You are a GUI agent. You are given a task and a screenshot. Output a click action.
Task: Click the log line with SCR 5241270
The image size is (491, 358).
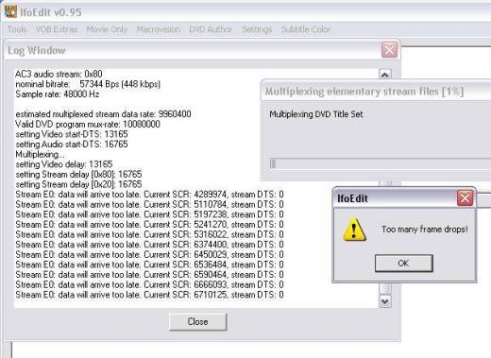(x=149, y=225)
